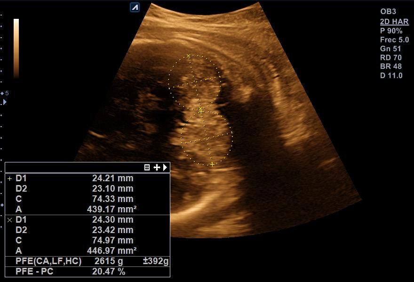Image resolution: width=414 pixels, height=282 pixels.
Task: Select the PFE(CA,LF,HC) 2615 g result row
Action: coord(88,261)
